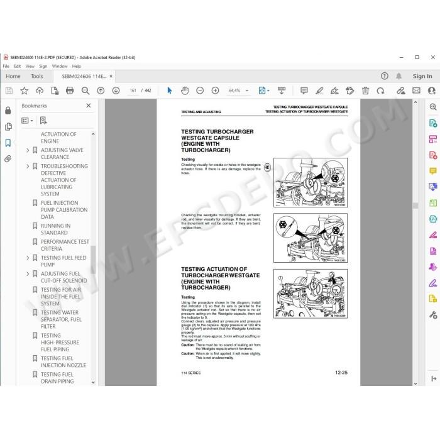The width and height of the screenshot is (440, 440).
Task: Open page thumbnails panel icon
Action: 8,126
